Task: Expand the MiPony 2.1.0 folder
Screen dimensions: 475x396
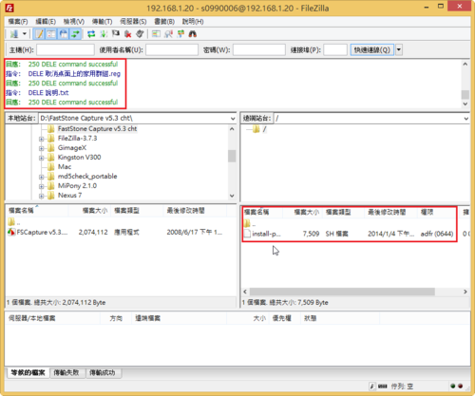Action: pyautogui.click(x=41, y=186)
